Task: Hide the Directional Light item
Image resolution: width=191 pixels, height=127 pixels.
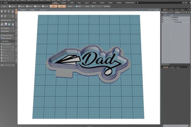Action: click(x=163, y=22)
